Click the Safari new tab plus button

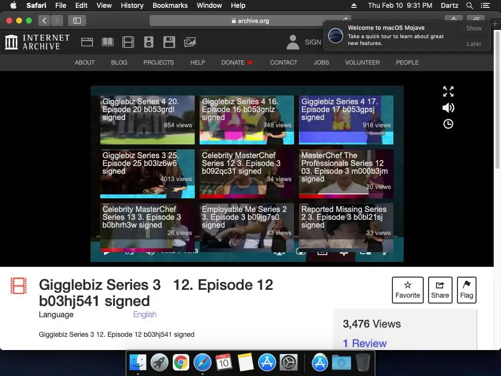point(495,23)
